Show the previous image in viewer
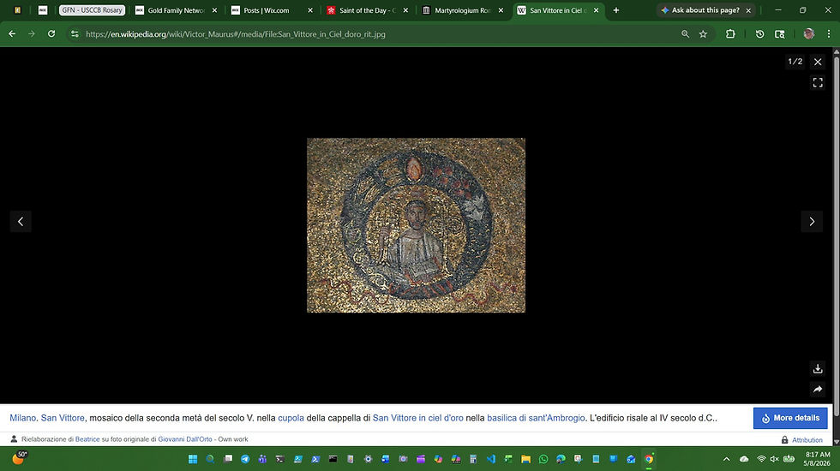 (x=21, y=221)
